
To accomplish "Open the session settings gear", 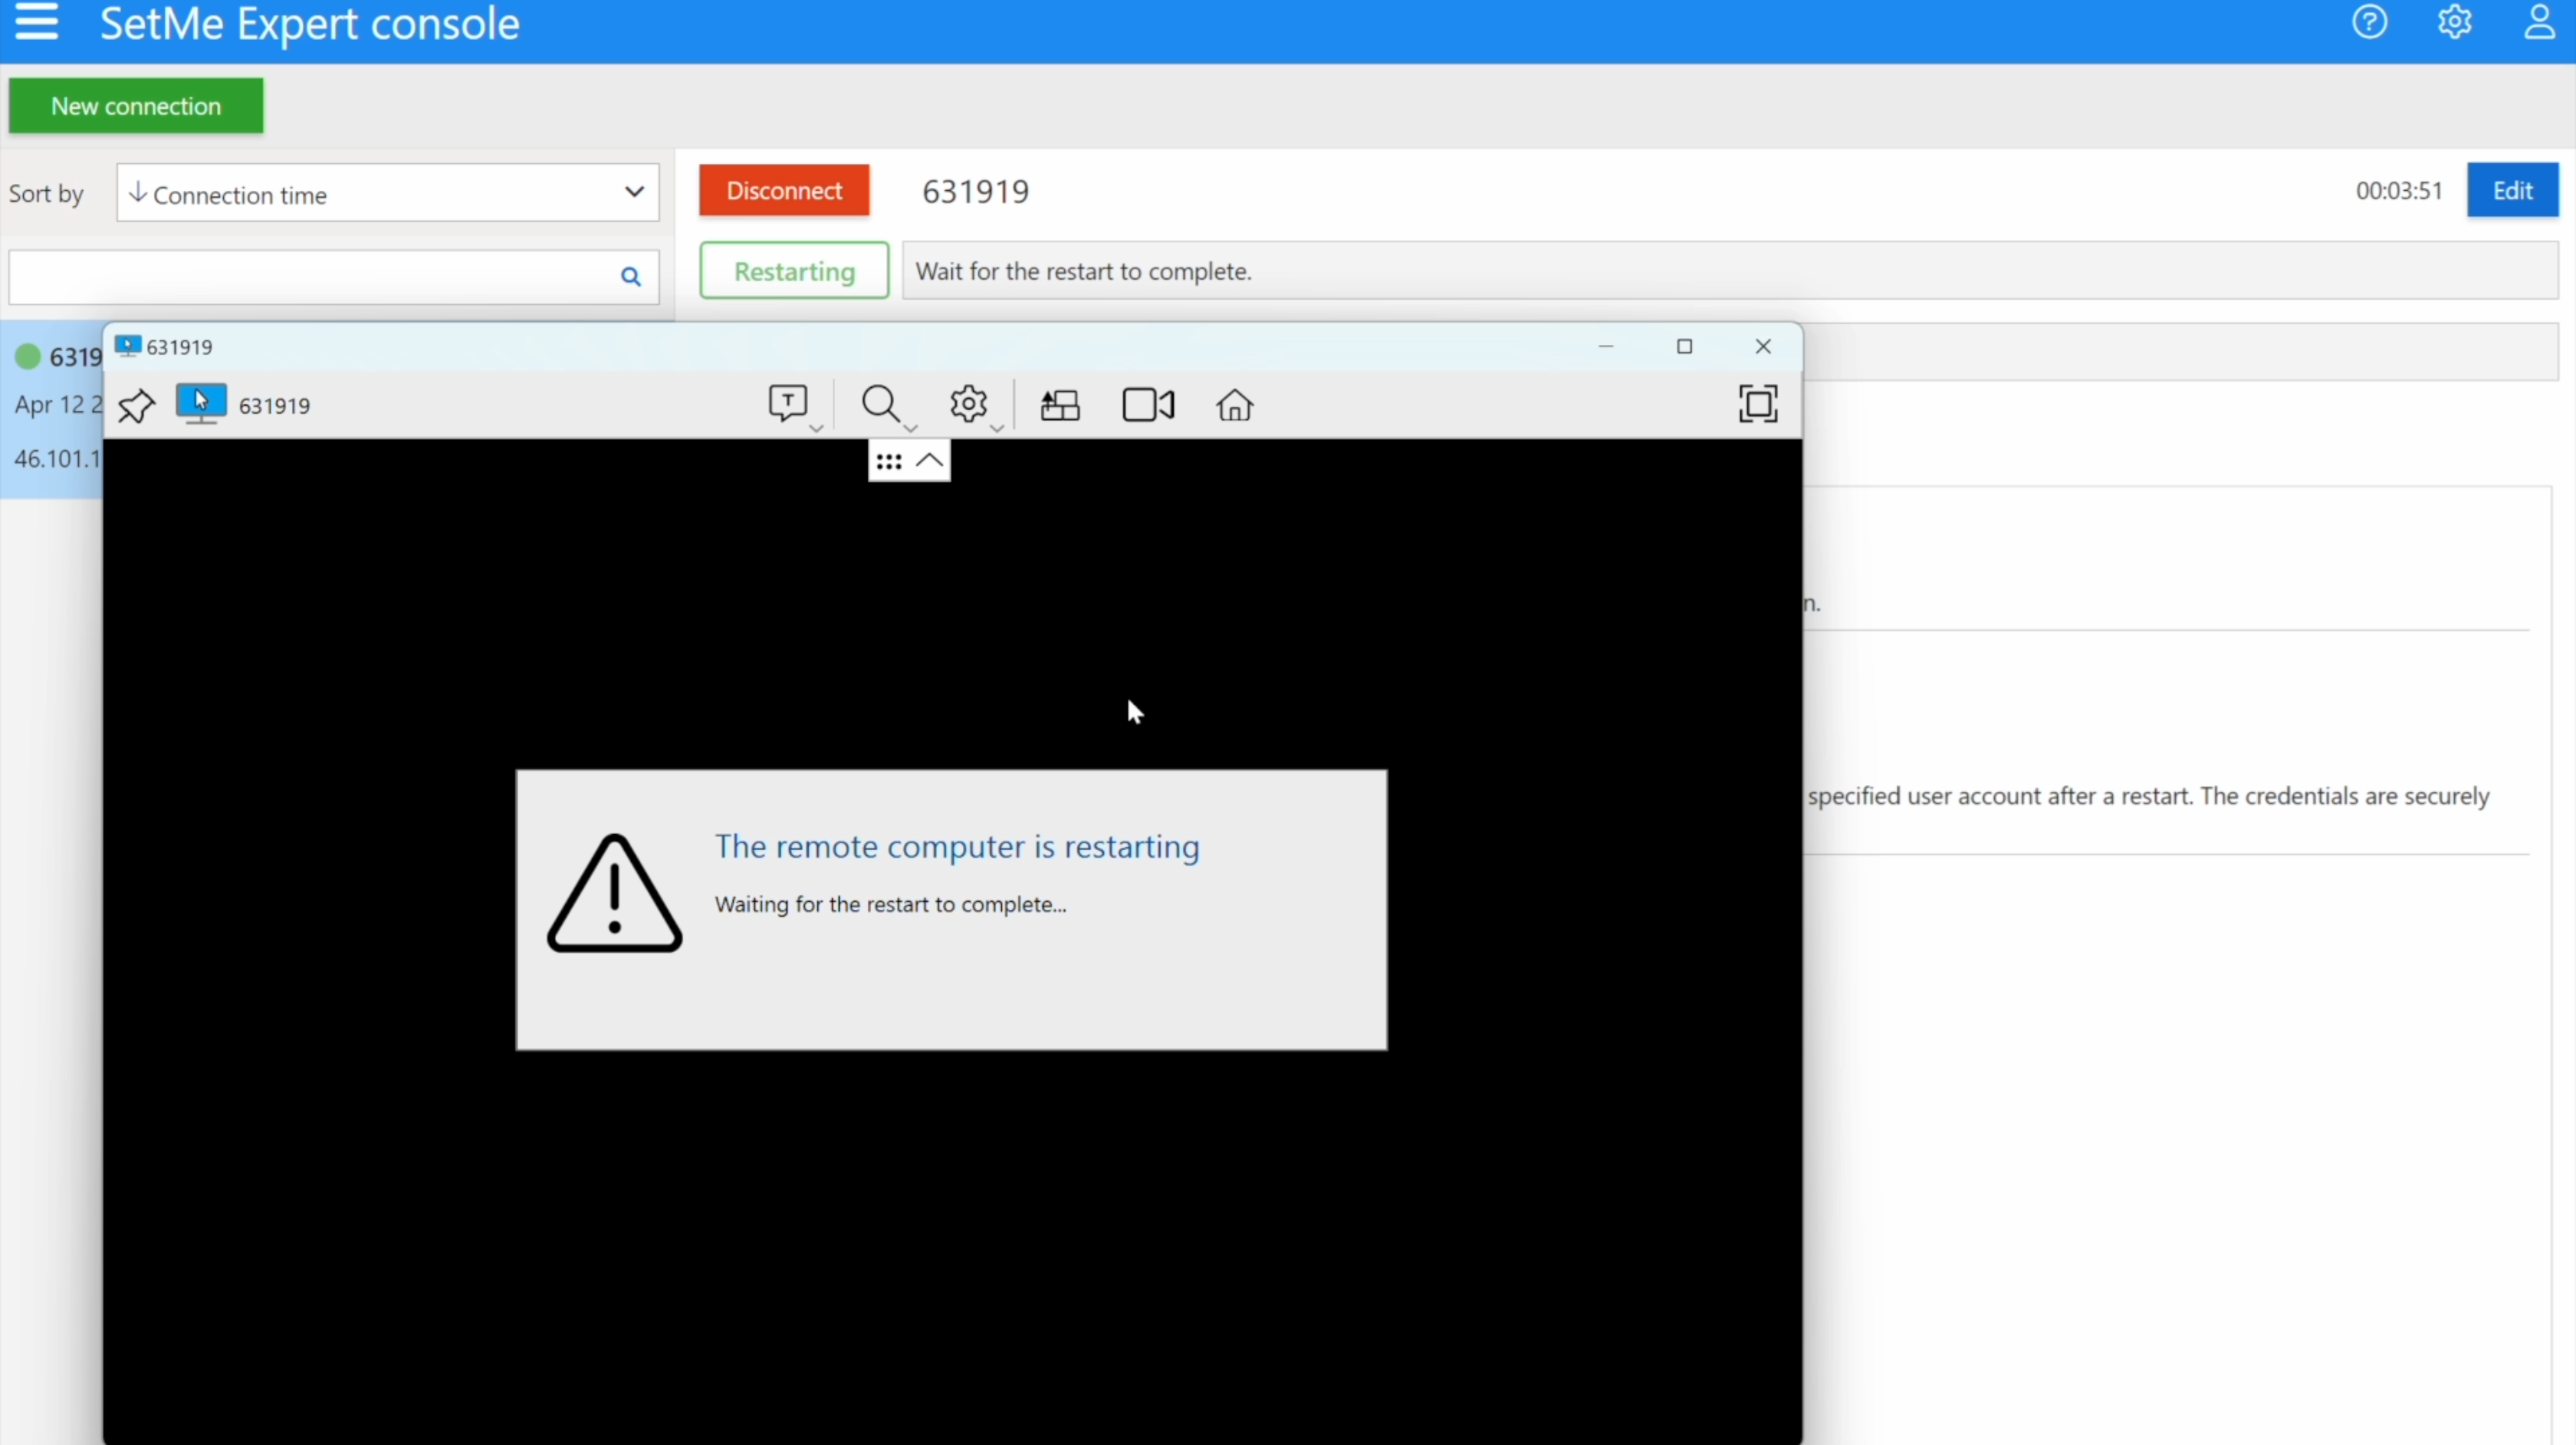I will 968,404.
